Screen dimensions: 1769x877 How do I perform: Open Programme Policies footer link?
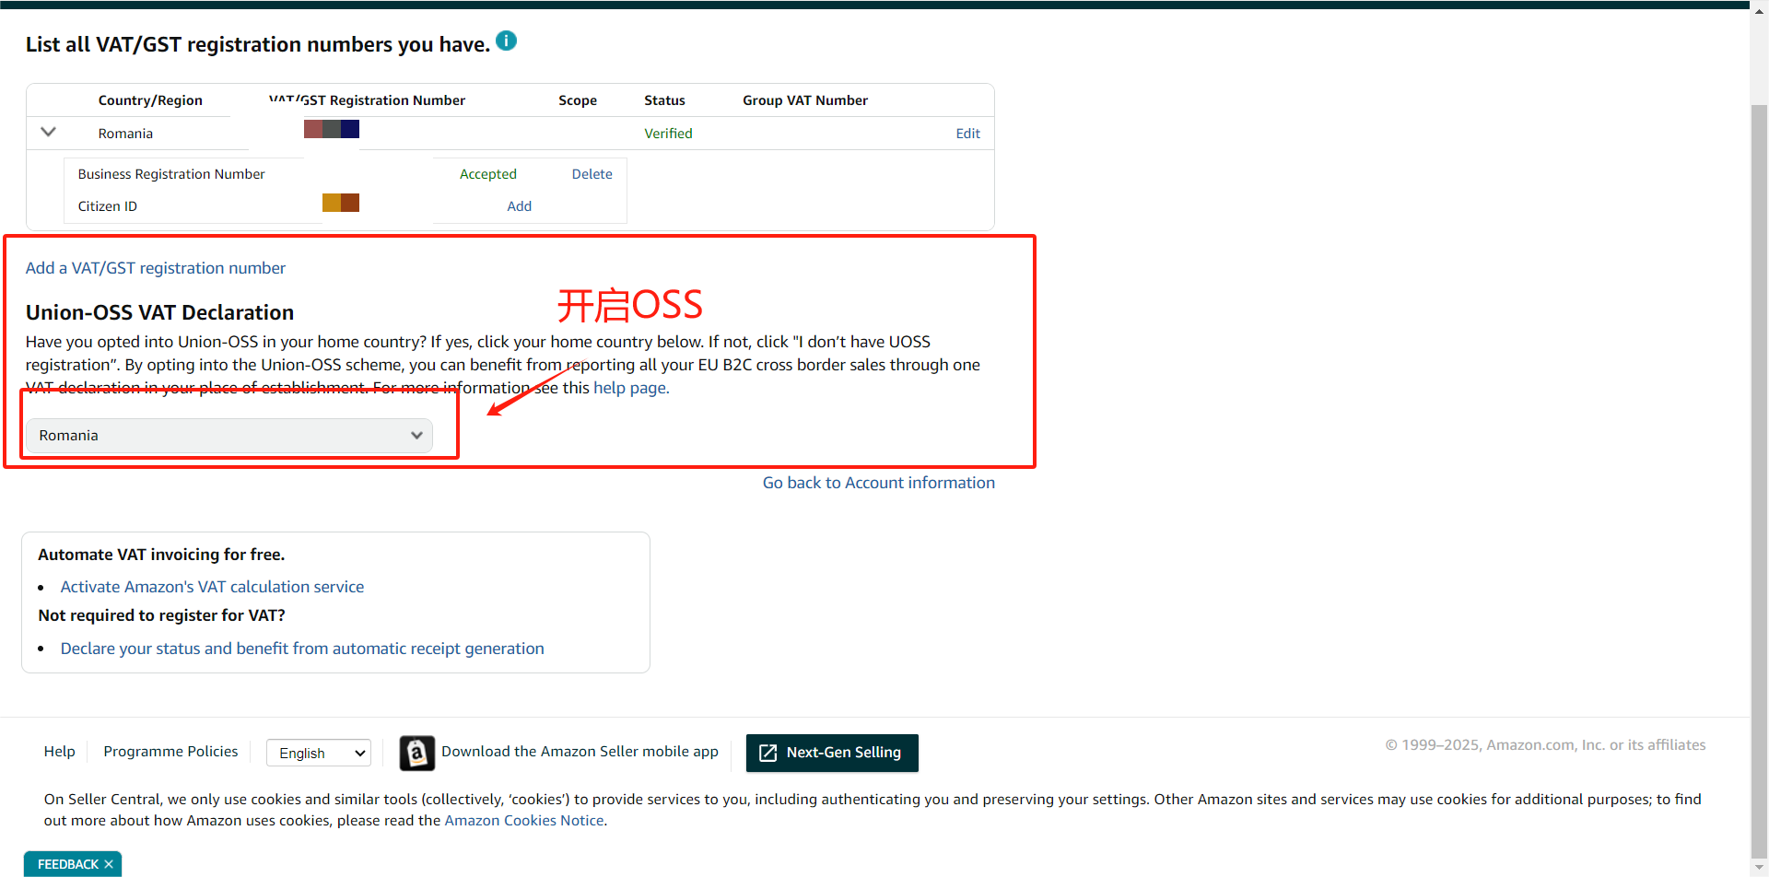(x=170, y=752)
